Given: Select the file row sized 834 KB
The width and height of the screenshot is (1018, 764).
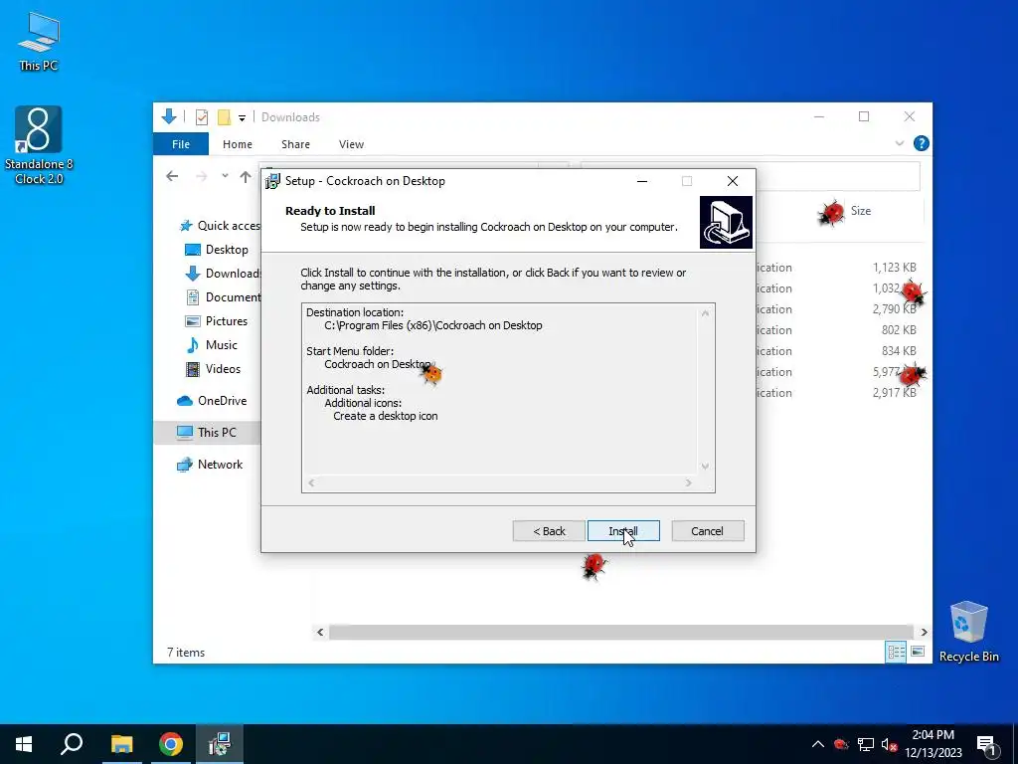Looking at the screenshot, I should pyautogui.click(x=839, y=351).
